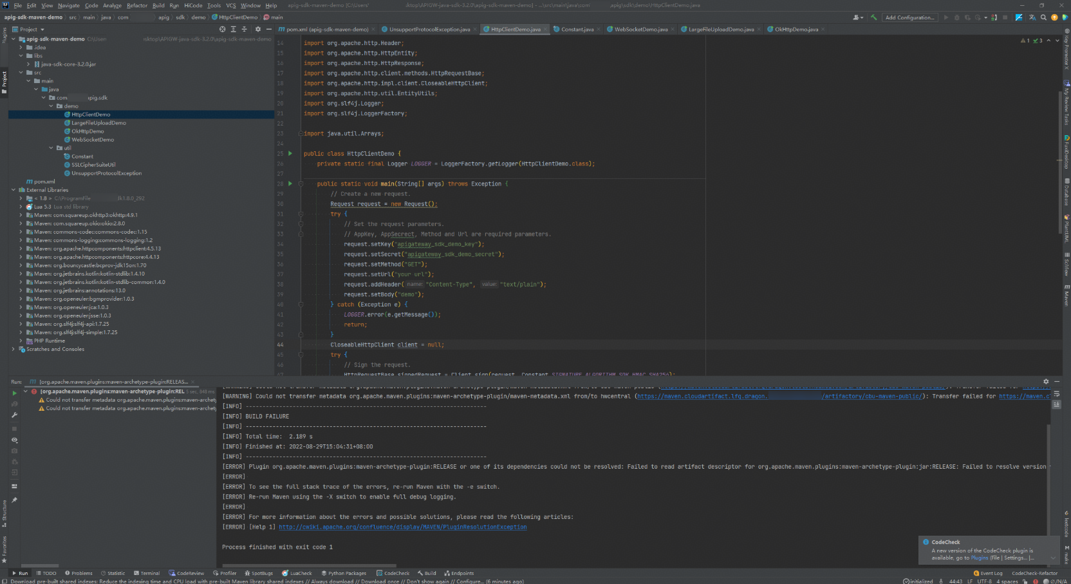Screen dimensions: 1071x584
Task: Open the Refactor menu
Action: tap(137, 5)
